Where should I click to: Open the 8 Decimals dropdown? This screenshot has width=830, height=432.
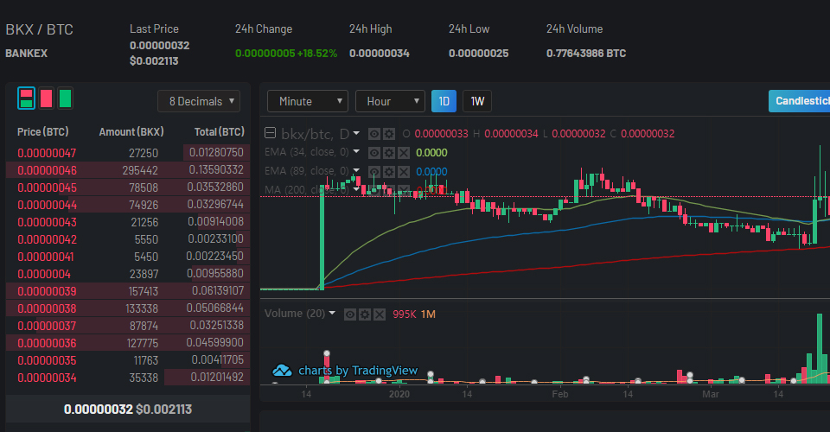(199, 101)
